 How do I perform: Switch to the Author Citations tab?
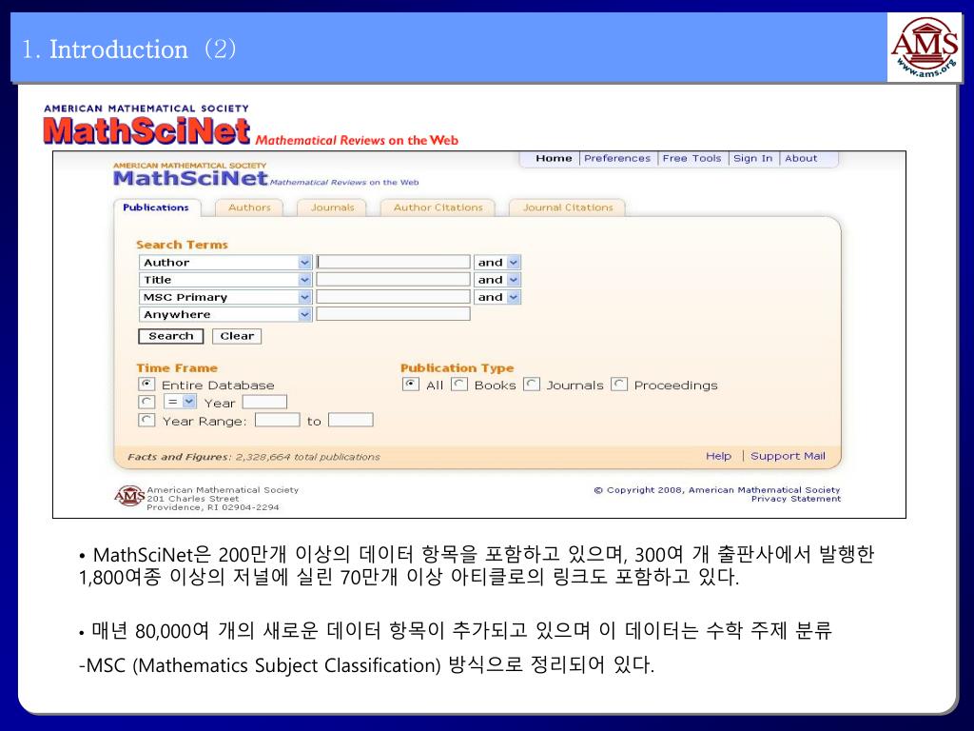click(x=438, y=207)
